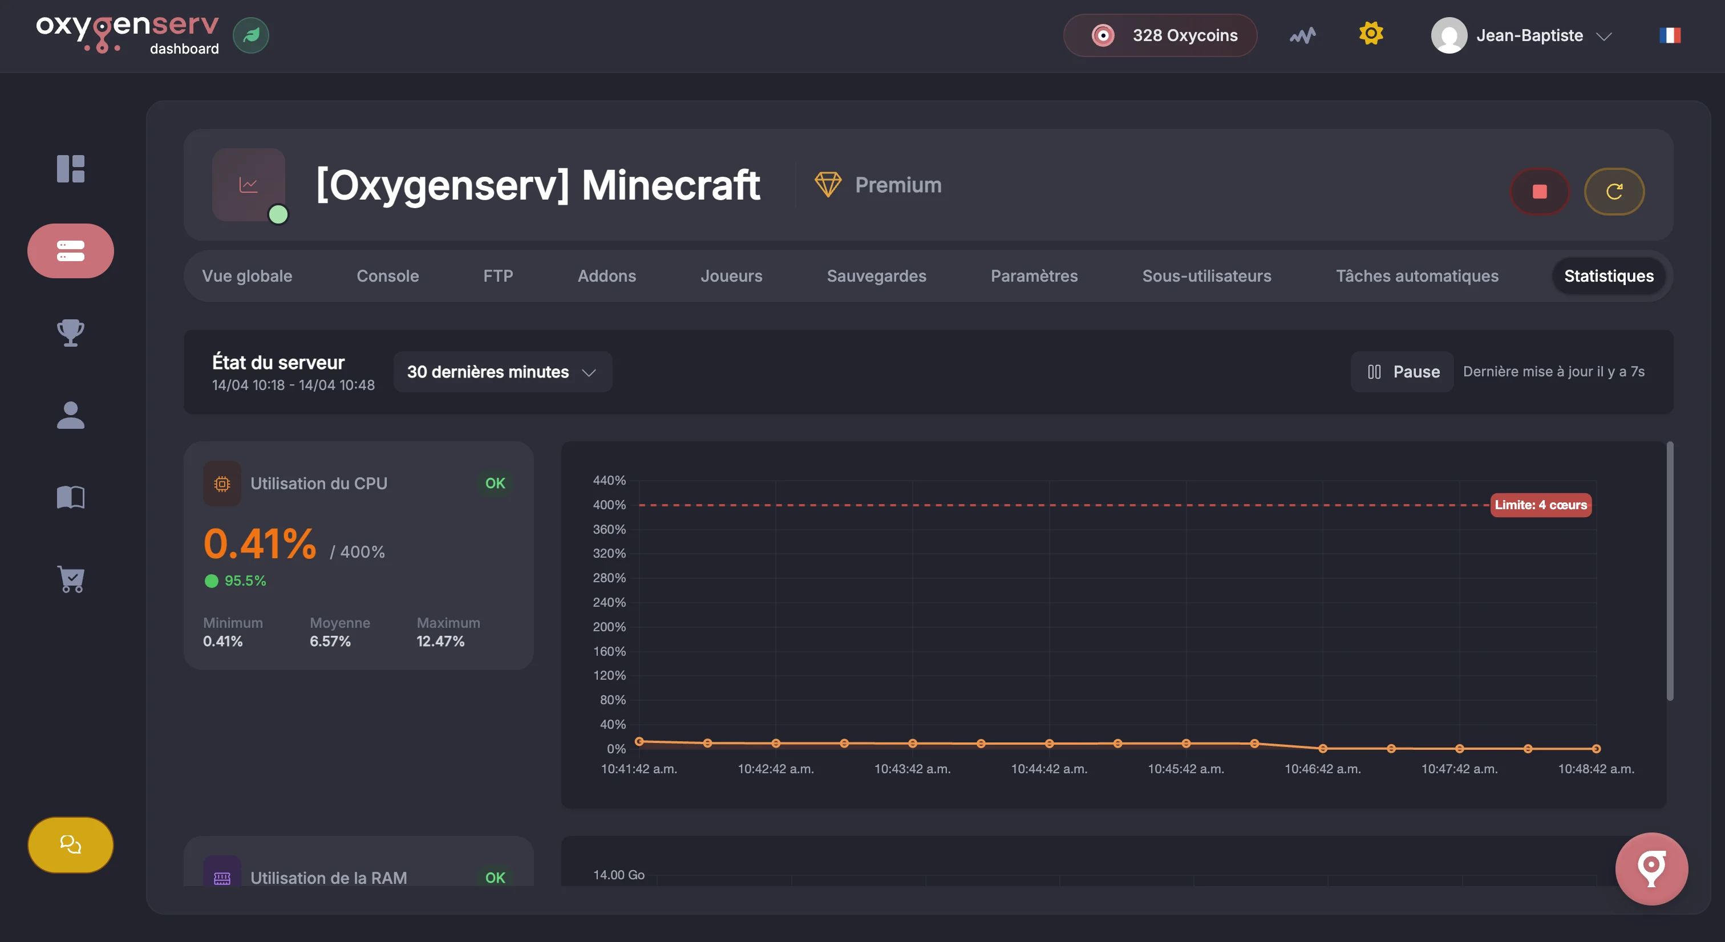The width and height of the screenshot is (1725, 942).
Task: Expand the 30 dernières minutes dropdown
Action: point(502,372)
